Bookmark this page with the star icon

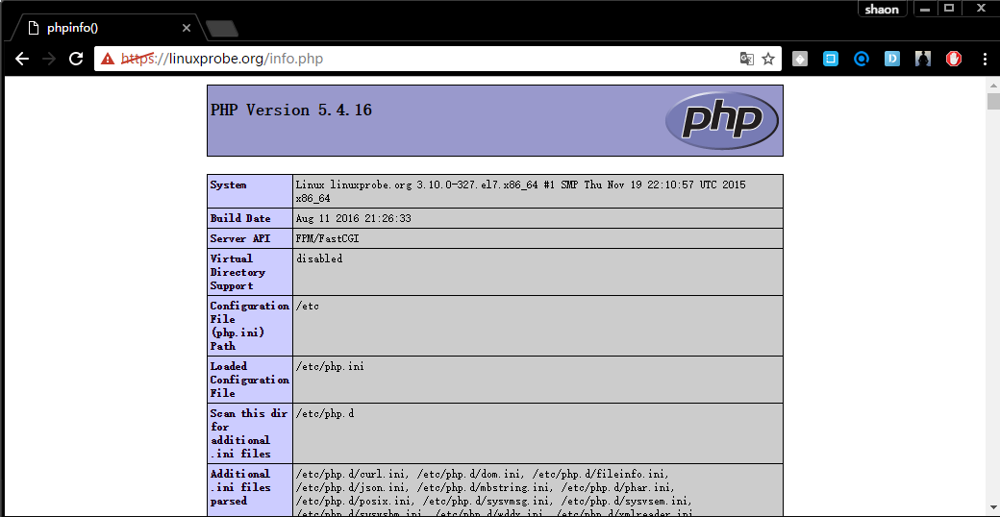coord(768,59)
